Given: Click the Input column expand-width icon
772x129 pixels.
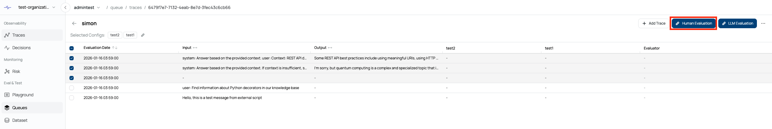Looking at the screenshot, I should click(x=195, y=48).
